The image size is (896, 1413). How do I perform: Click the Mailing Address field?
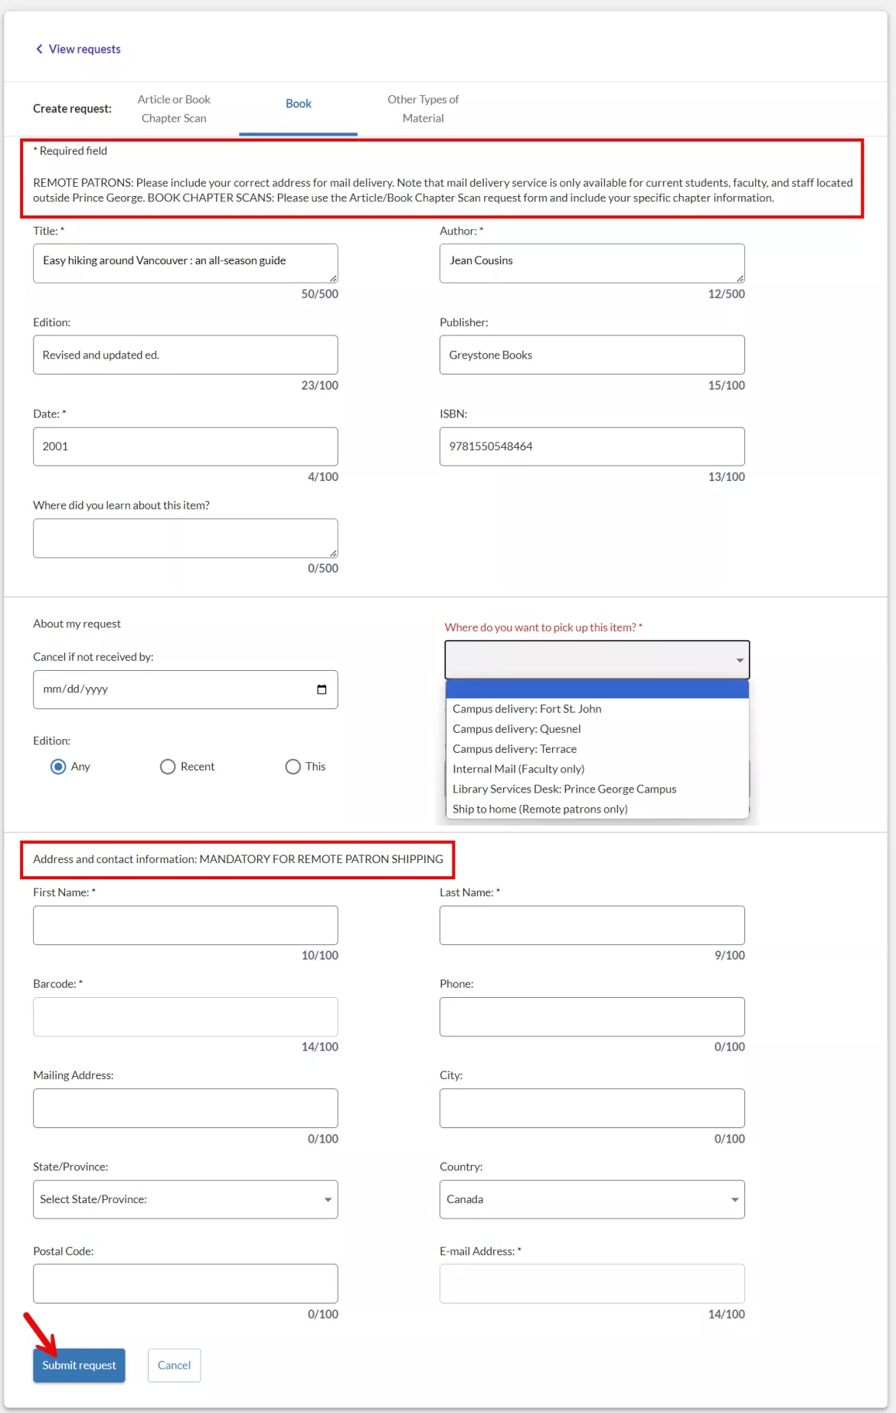click(185, 1108)
